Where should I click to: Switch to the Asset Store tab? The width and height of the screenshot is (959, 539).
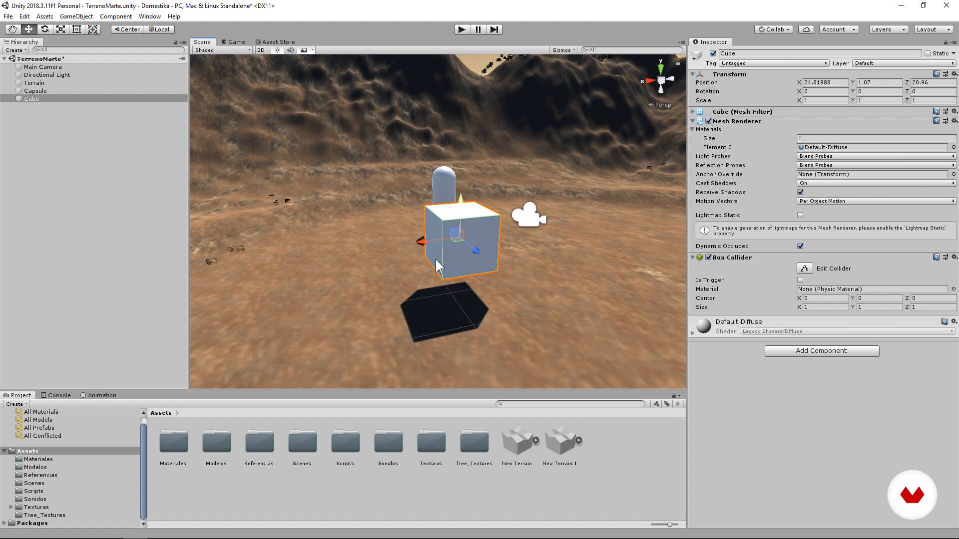pos(275,42)
